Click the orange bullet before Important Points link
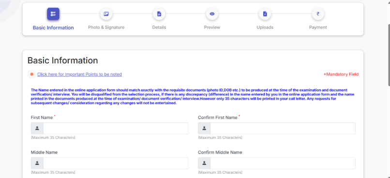 [x=32, y=74]
